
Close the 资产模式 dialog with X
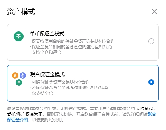154,12
